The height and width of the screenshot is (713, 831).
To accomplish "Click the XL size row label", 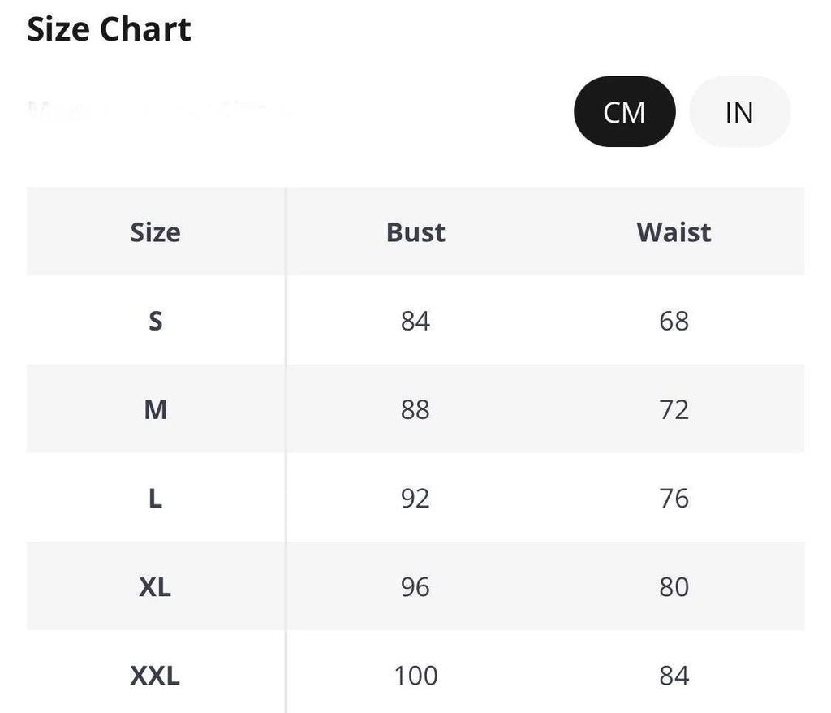I will 155,587.
